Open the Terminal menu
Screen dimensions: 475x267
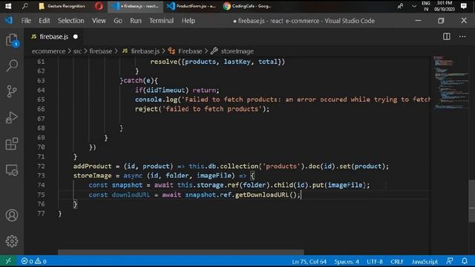[x=161, y=21]
